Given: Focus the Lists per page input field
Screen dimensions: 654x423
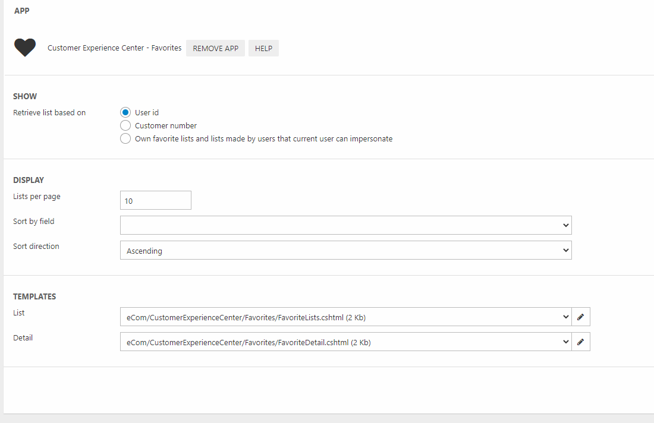Looking at the screenshot, I should click(x=155, y=201).
